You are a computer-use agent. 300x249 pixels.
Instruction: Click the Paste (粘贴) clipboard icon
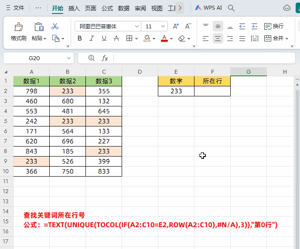39,27
